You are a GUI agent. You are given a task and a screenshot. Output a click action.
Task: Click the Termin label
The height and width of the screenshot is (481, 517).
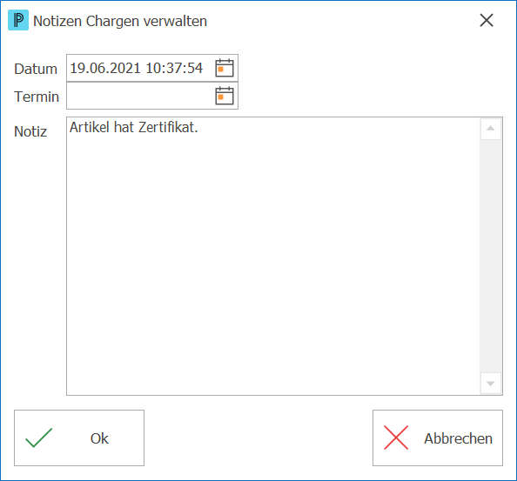point(37,97)
